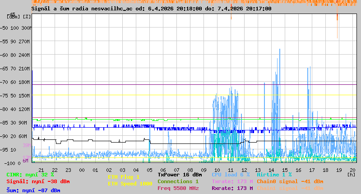
Task: Click the 'ETH Speed 1000' legend label
Action: pos(130,184)
